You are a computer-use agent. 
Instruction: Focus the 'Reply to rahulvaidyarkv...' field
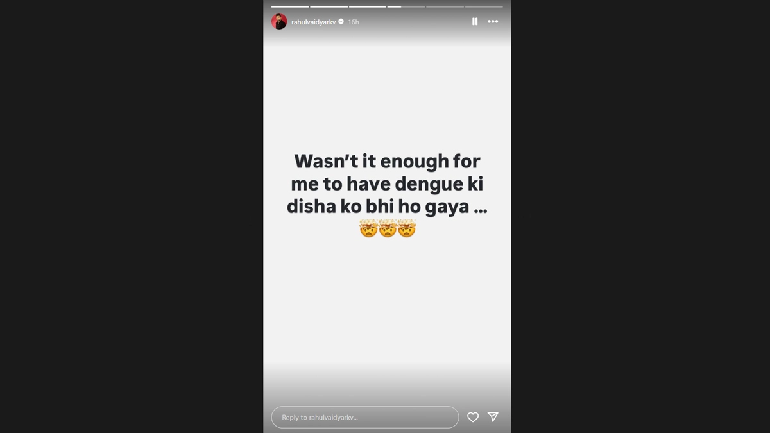click(365, 417)
